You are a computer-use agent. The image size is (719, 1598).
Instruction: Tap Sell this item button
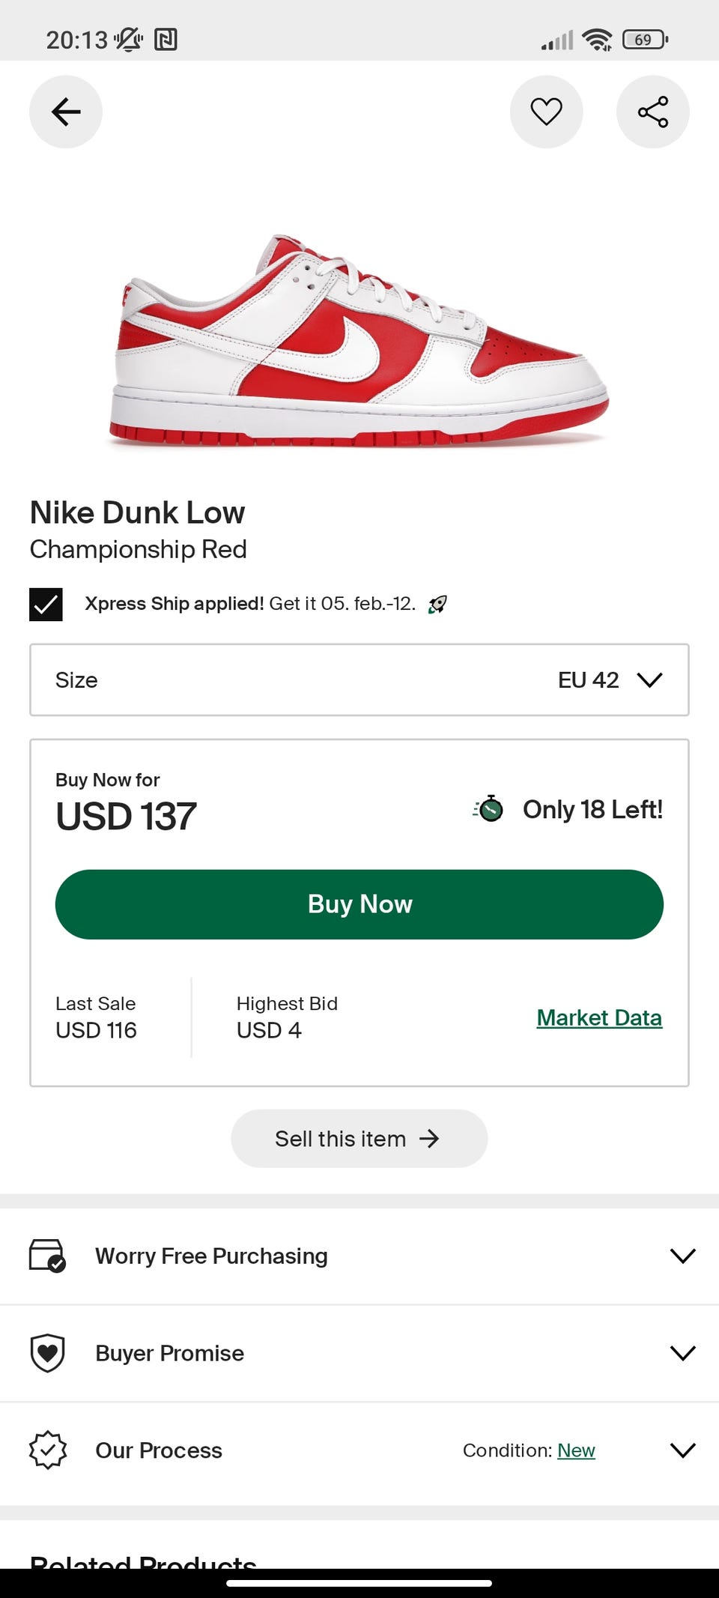[x=359, y=1139]
